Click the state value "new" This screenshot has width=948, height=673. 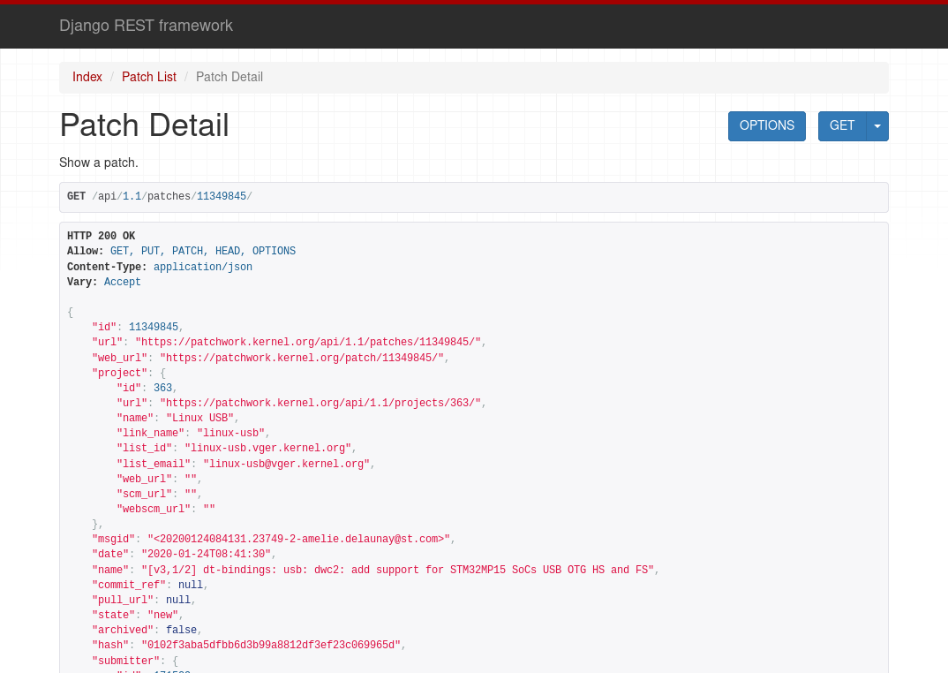point(162,616)
